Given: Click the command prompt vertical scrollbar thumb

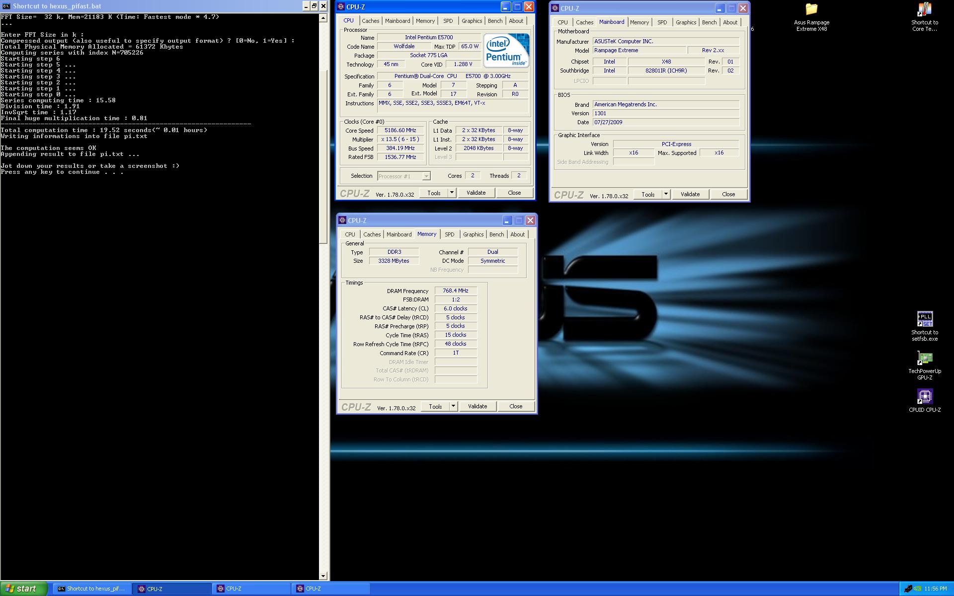Looking at the screenshot, I should 323,156.
